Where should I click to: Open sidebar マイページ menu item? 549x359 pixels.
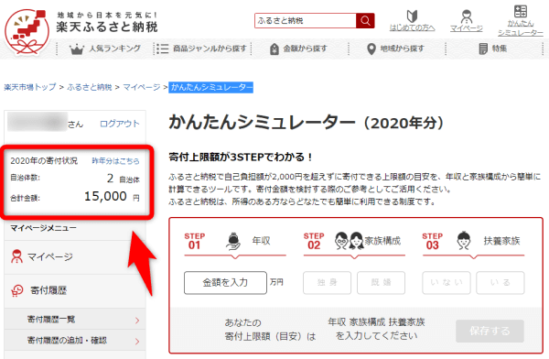point(75,257)
